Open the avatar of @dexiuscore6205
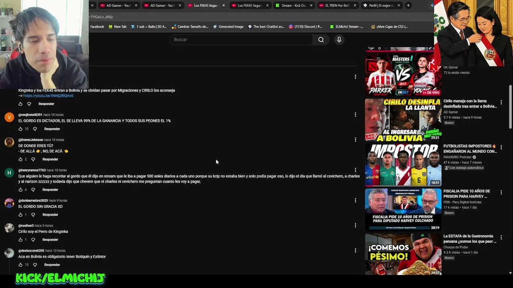 pyautogui.click(x=9, y=253)
